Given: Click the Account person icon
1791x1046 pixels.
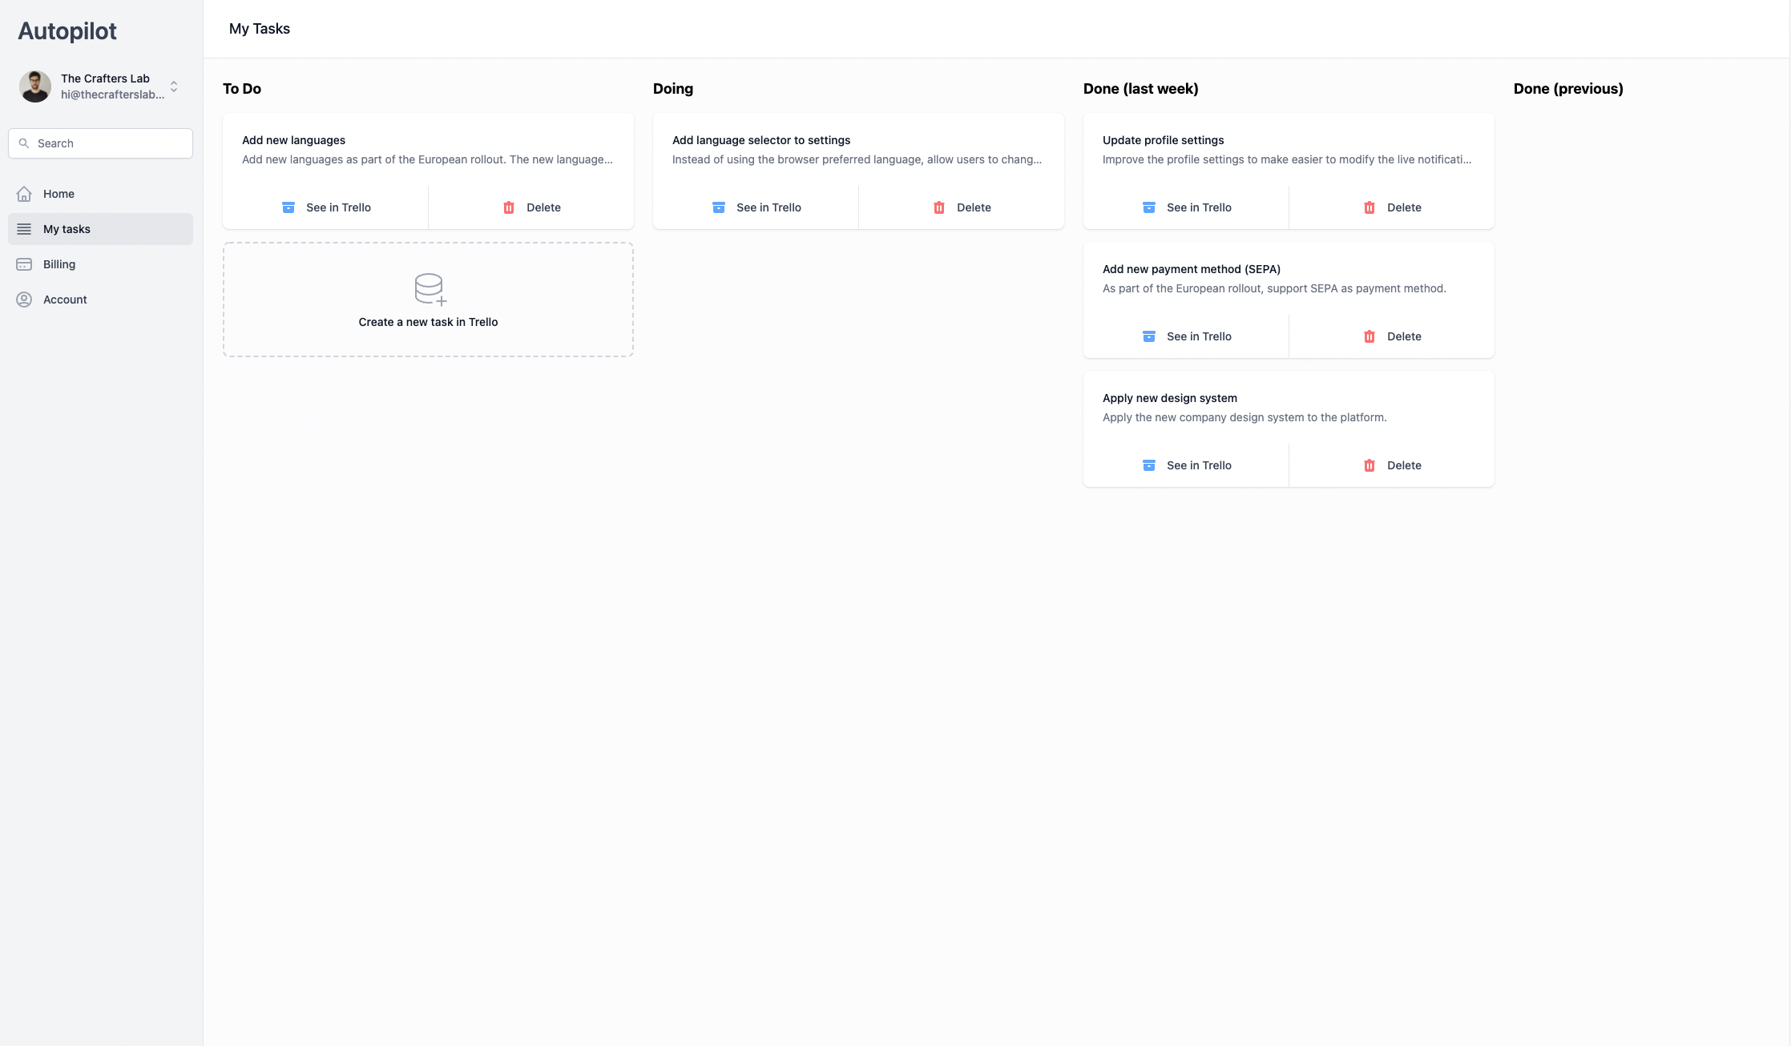Looking at the screenshot, I should pos(24,300).
